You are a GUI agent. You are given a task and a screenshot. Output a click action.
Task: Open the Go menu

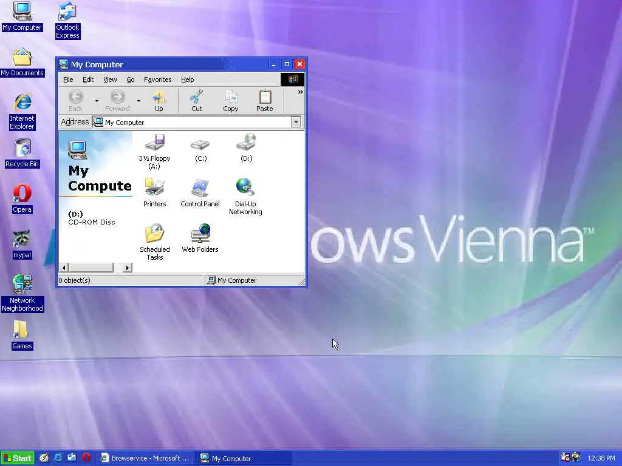131,79
